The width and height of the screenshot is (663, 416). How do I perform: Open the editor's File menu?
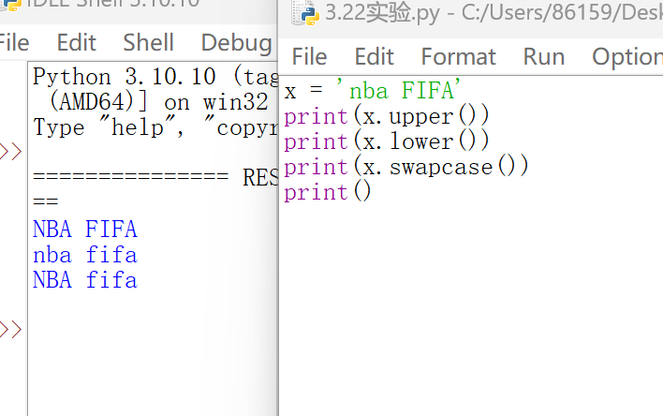[309, 56]
